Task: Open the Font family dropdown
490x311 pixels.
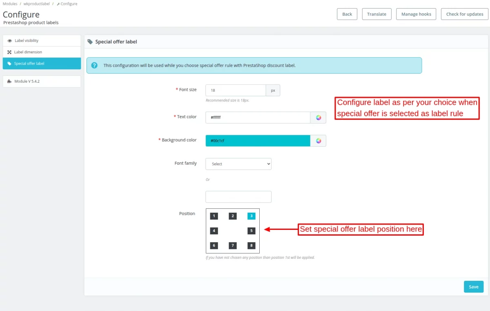Action: pyautogui.click(x=238, y=164)
